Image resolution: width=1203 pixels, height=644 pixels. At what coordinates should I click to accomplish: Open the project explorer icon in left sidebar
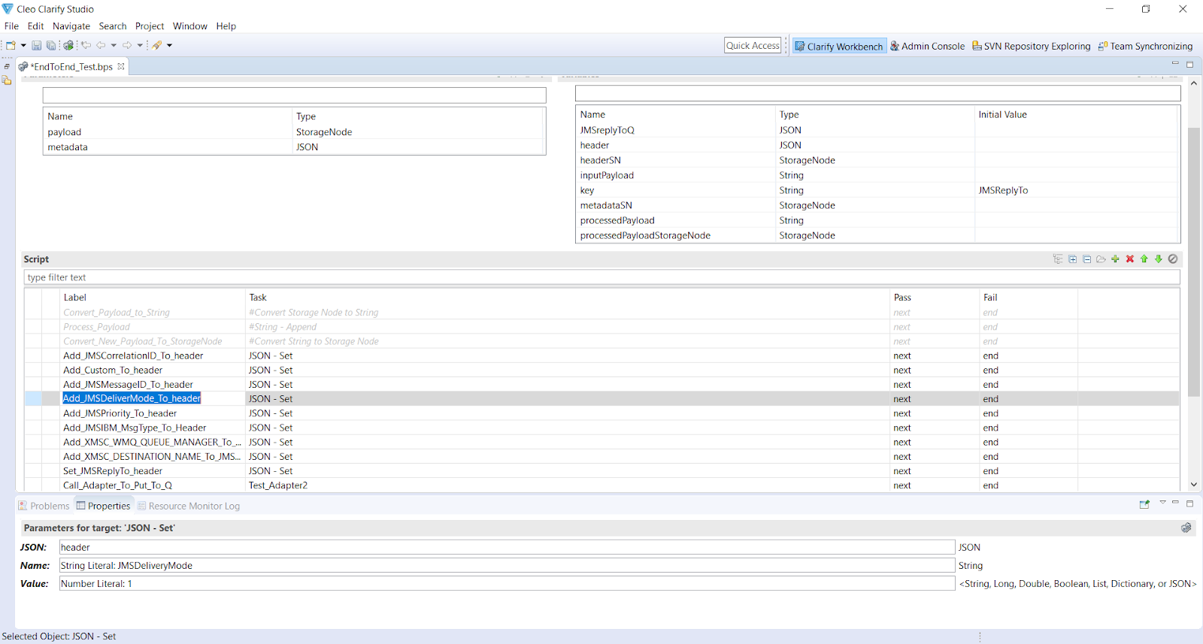(x=7, y=80)
